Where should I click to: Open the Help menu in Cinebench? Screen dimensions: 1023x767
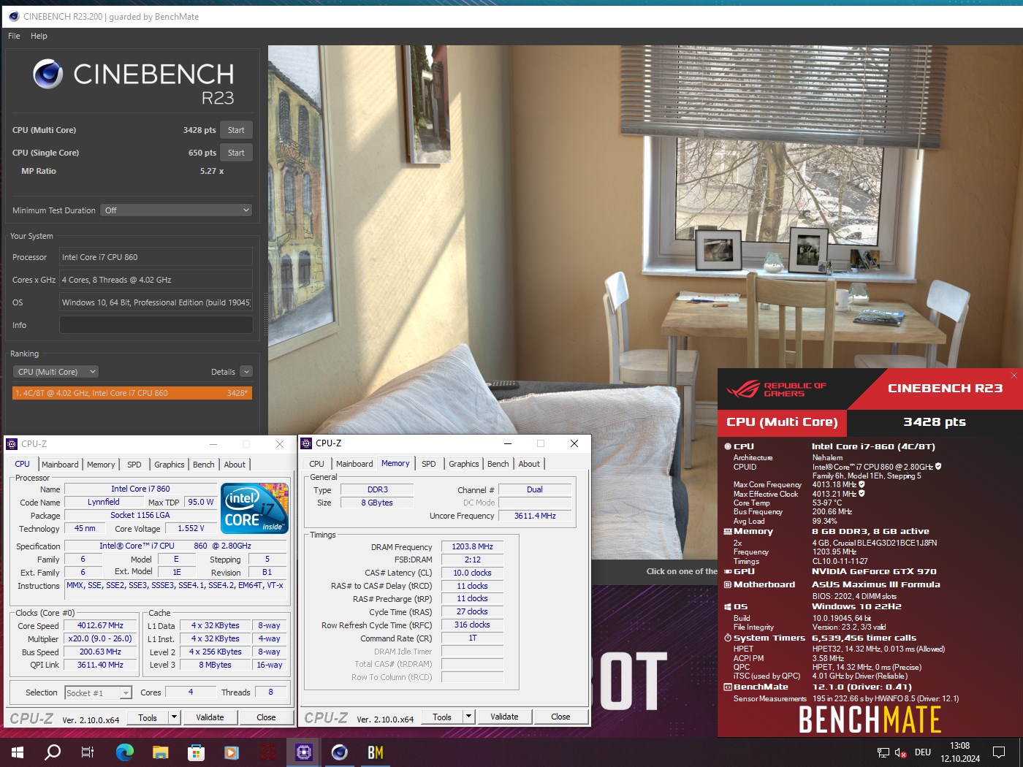click(39, 36)
